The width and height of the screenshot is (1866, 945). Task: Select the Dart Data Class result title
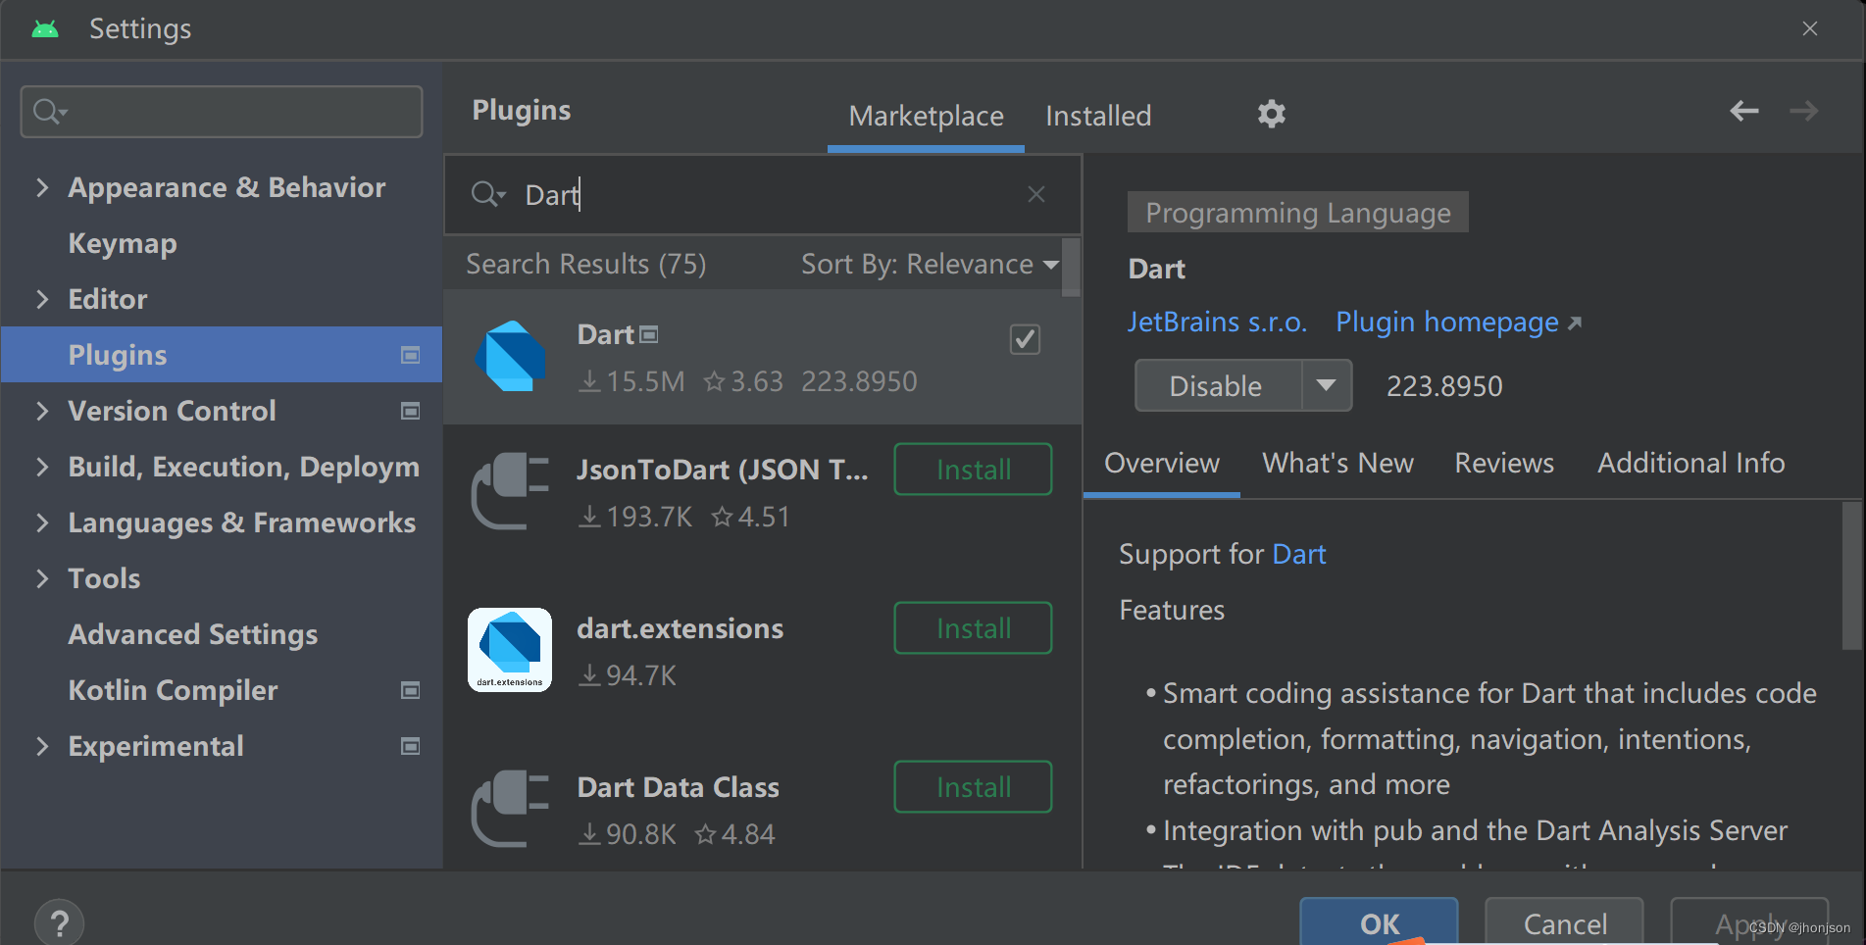(679, 787)
